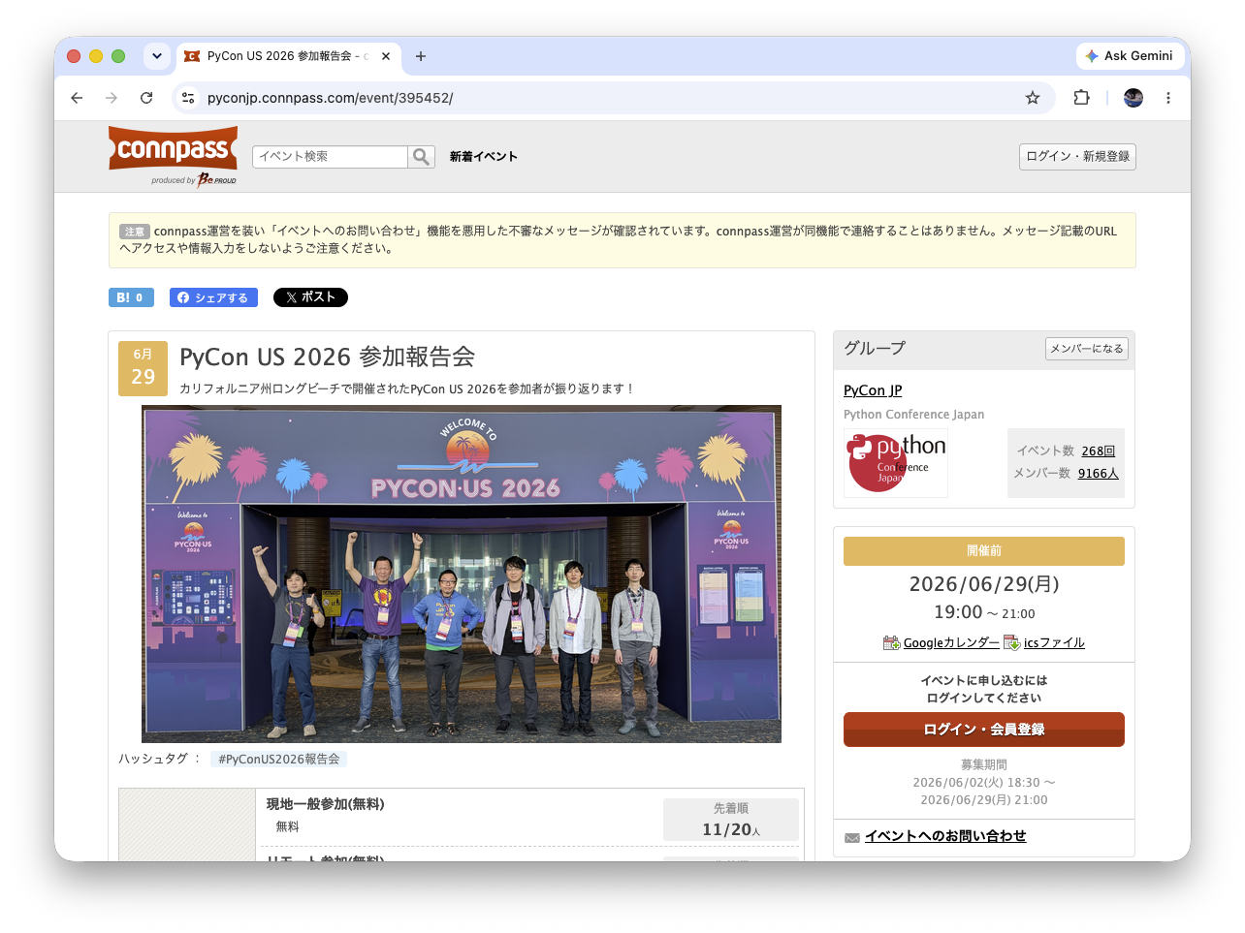Click the event title PyCon US 2026 参加報告会
Viewport: 1245px width, 933px height.
(x=327, y=358)
